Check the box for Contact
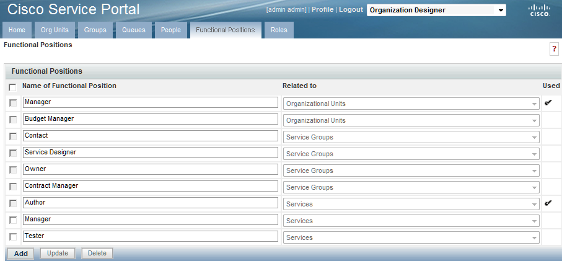The height and width of the screenshot is (261, 562). tap(13, 136)
